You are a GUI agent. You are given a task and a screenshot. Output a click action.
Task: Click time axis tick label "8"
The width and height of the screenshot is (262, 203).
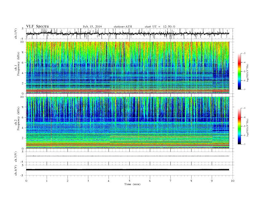click(191, 181)
